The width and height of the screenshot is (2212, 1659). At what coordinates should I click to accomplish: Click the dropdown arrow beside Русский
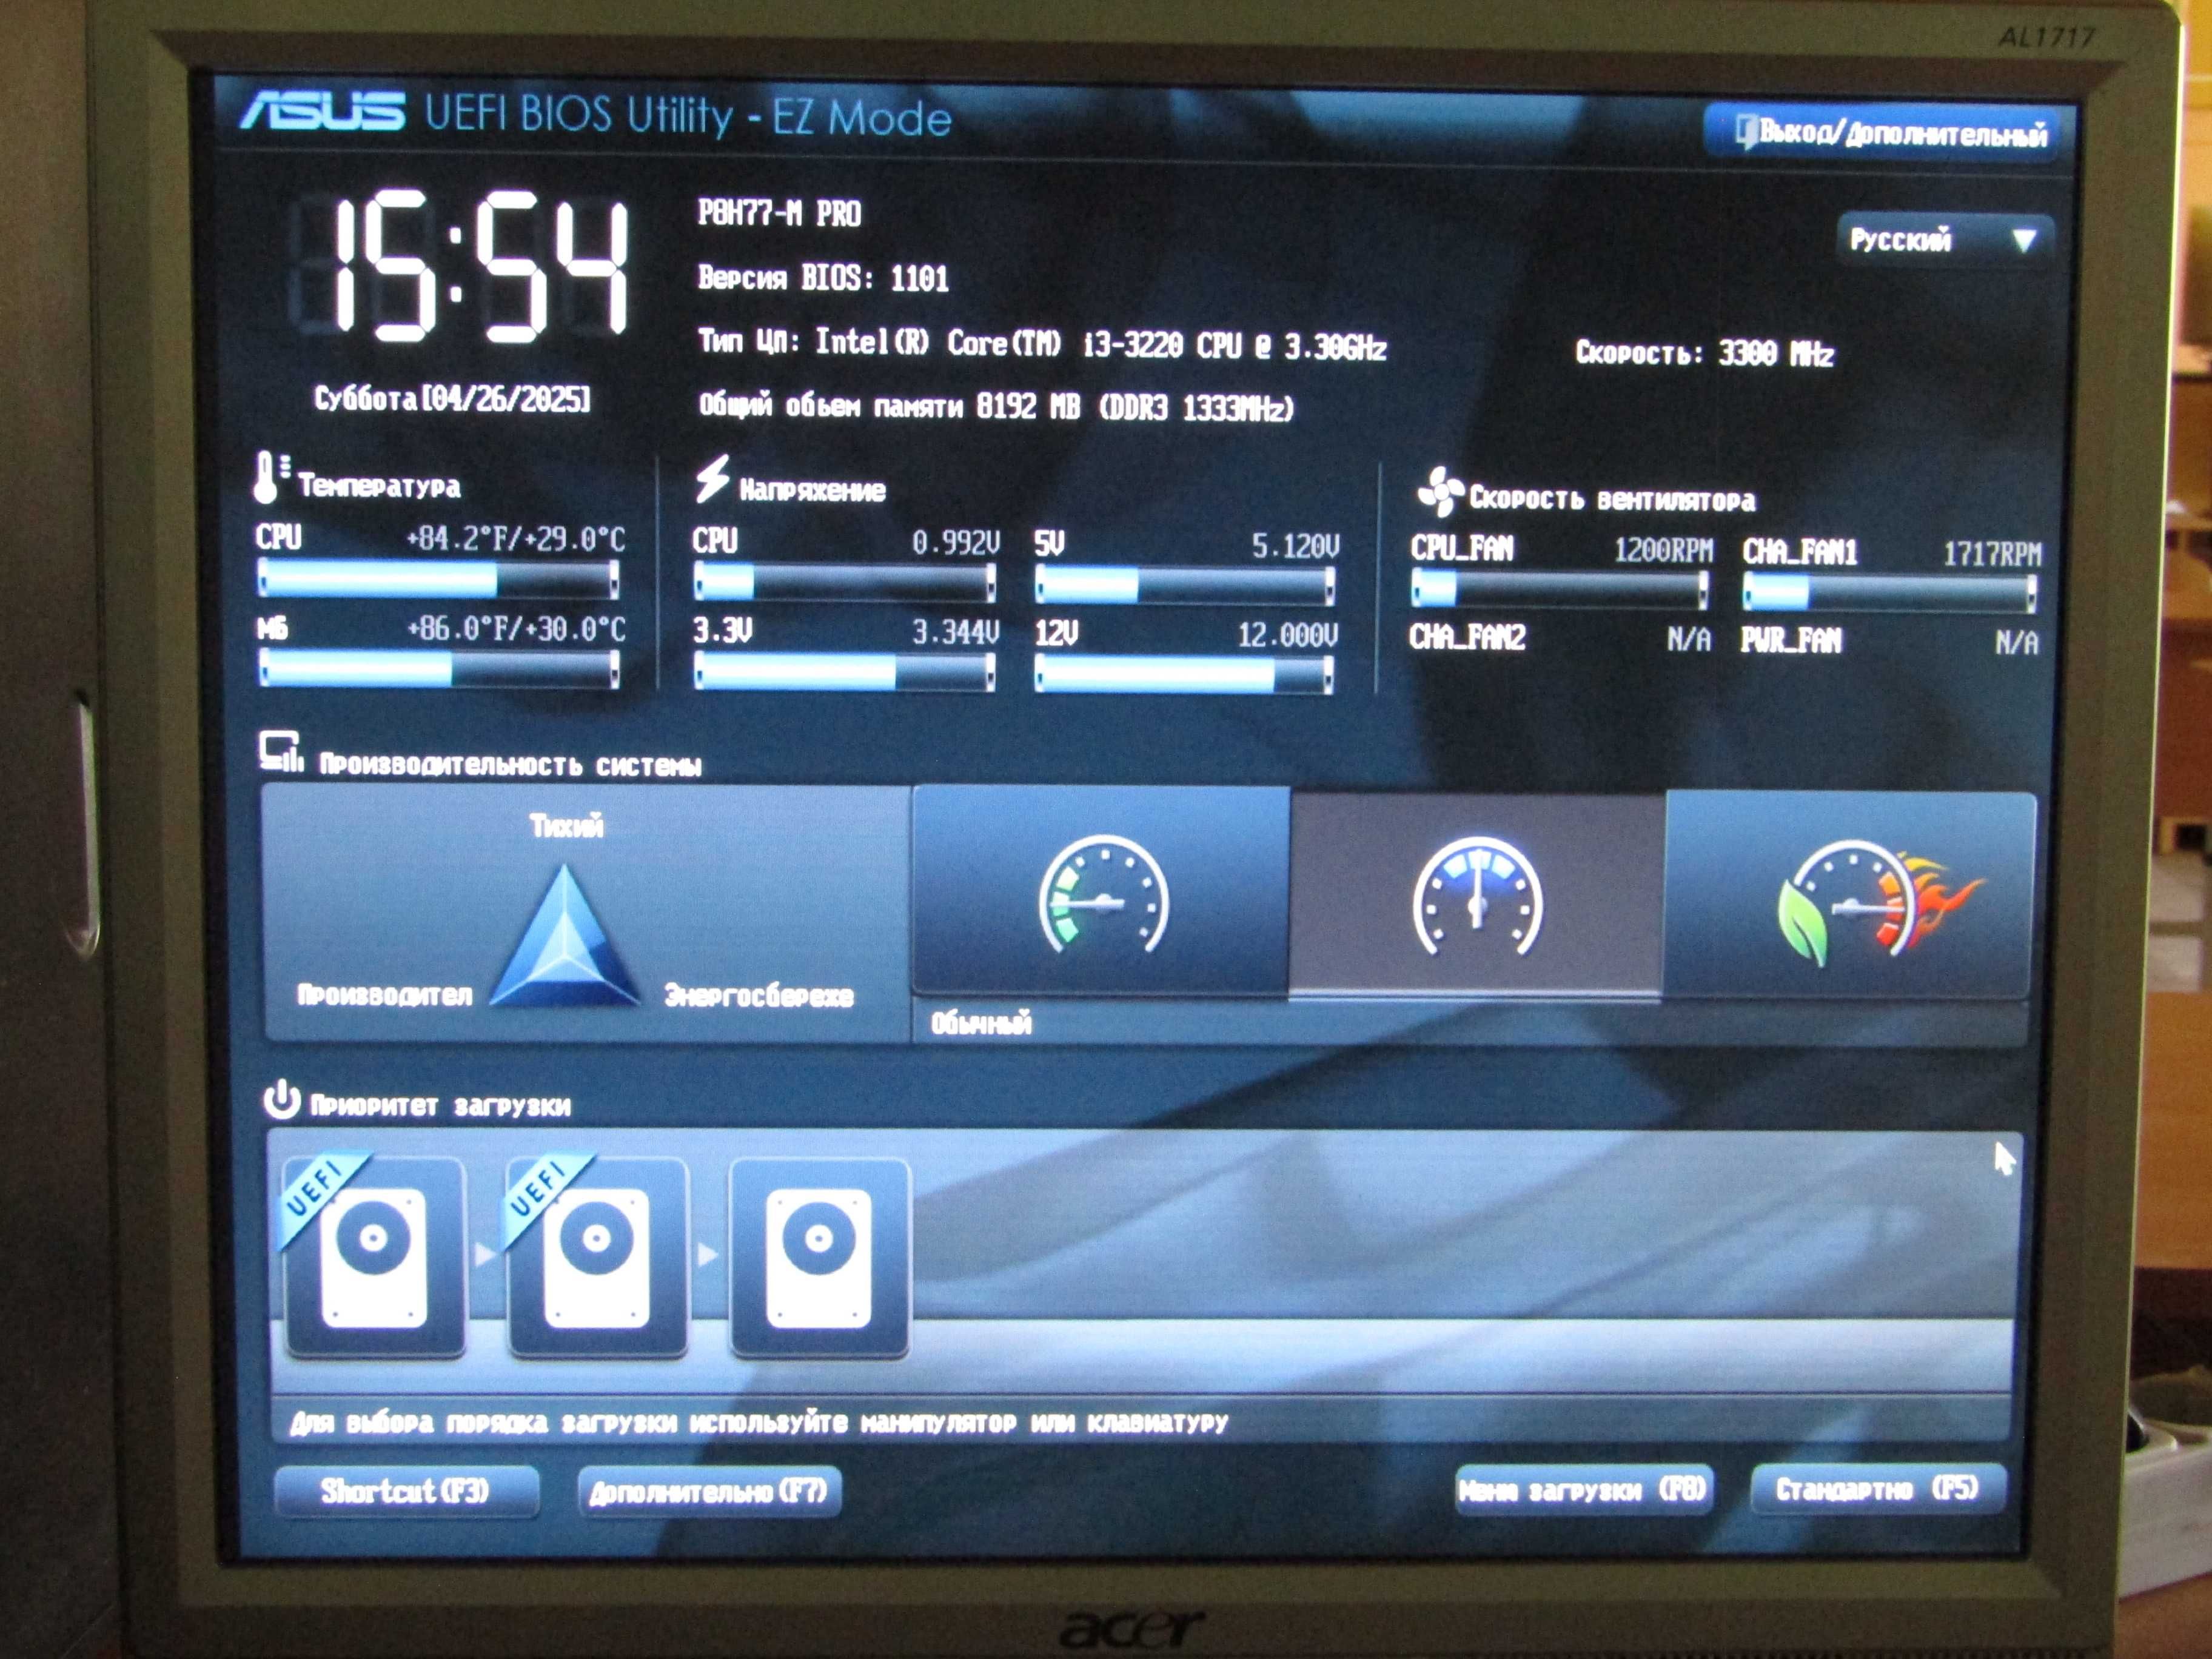tap(2024, 240)
